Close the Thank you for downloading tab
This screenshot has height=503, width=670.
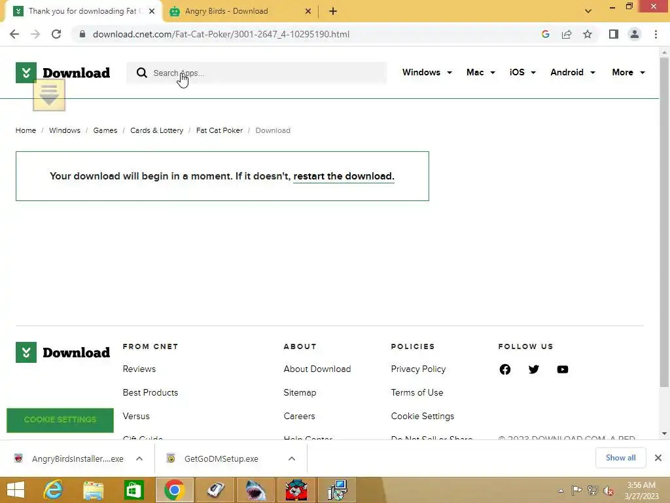pos(152,11)
